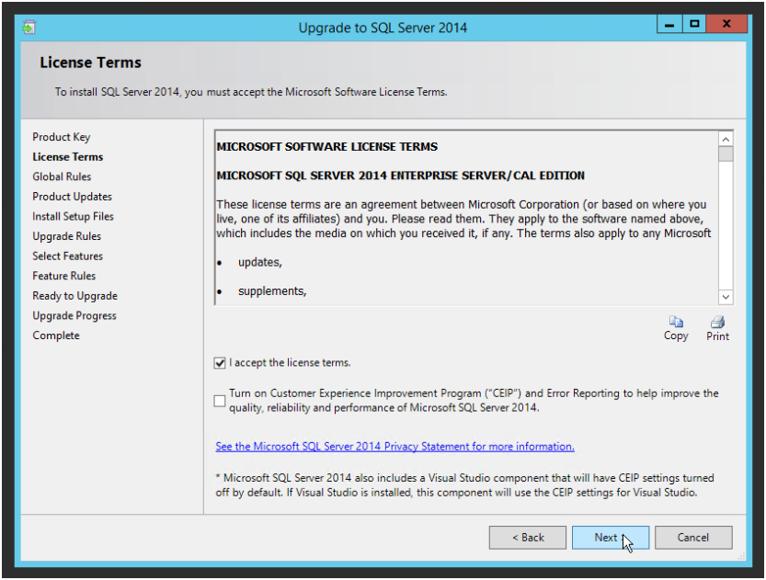This screenshot has width=766, height=580.
Task: Open the SQL Server 2014 Privacy Statement link
Action: [x=394, y=446]
